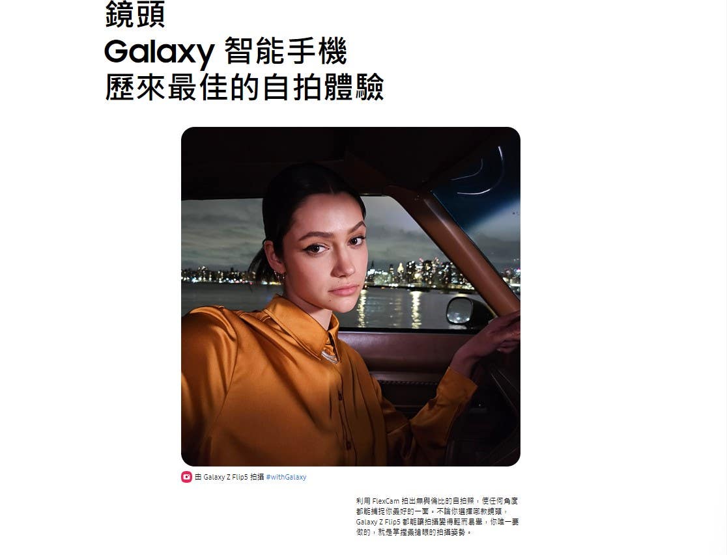
Task: Click the large word Galaxy in the heading
Action: coord(160,52)
